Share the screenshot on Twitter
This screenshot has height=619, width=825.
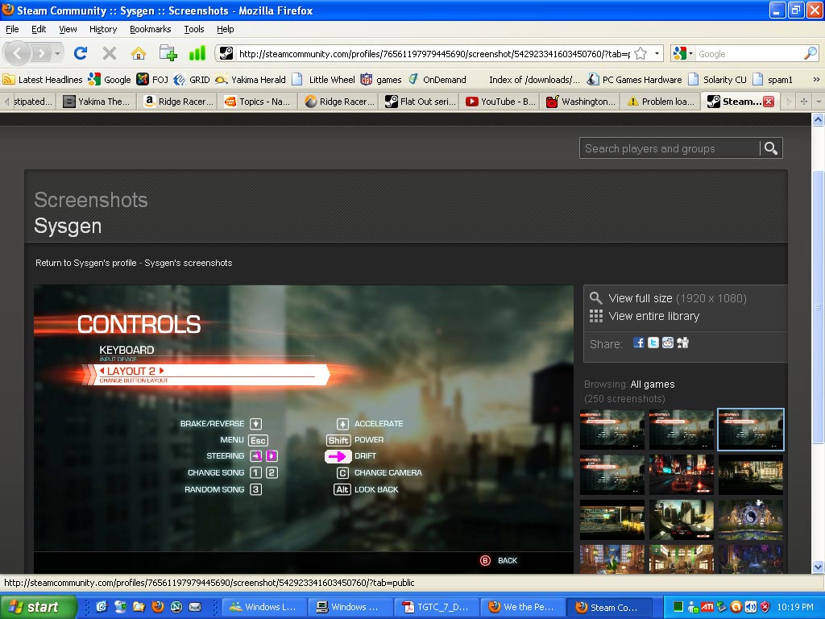(x=653, y=343)
